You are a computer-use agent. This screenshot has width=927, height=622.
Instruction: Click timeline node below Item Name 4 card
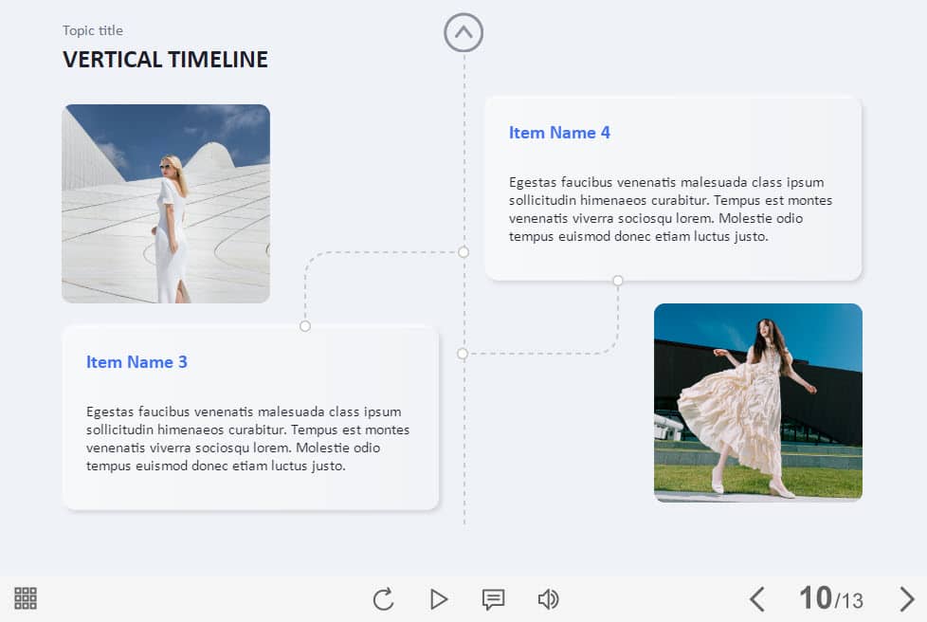pos(618,281)
